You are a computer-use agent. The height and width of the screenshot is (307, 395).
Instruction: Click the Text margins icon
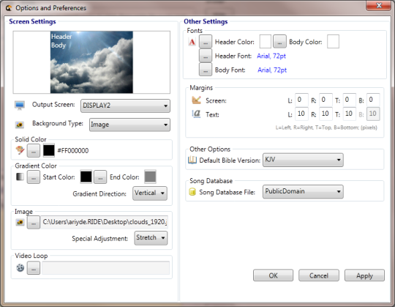click(x=196, y=114)
